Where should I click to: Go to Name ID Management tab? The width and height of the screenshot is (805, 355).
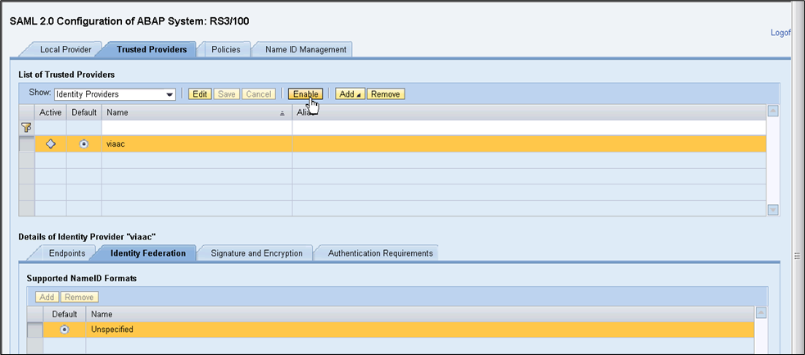pos(305,49)
